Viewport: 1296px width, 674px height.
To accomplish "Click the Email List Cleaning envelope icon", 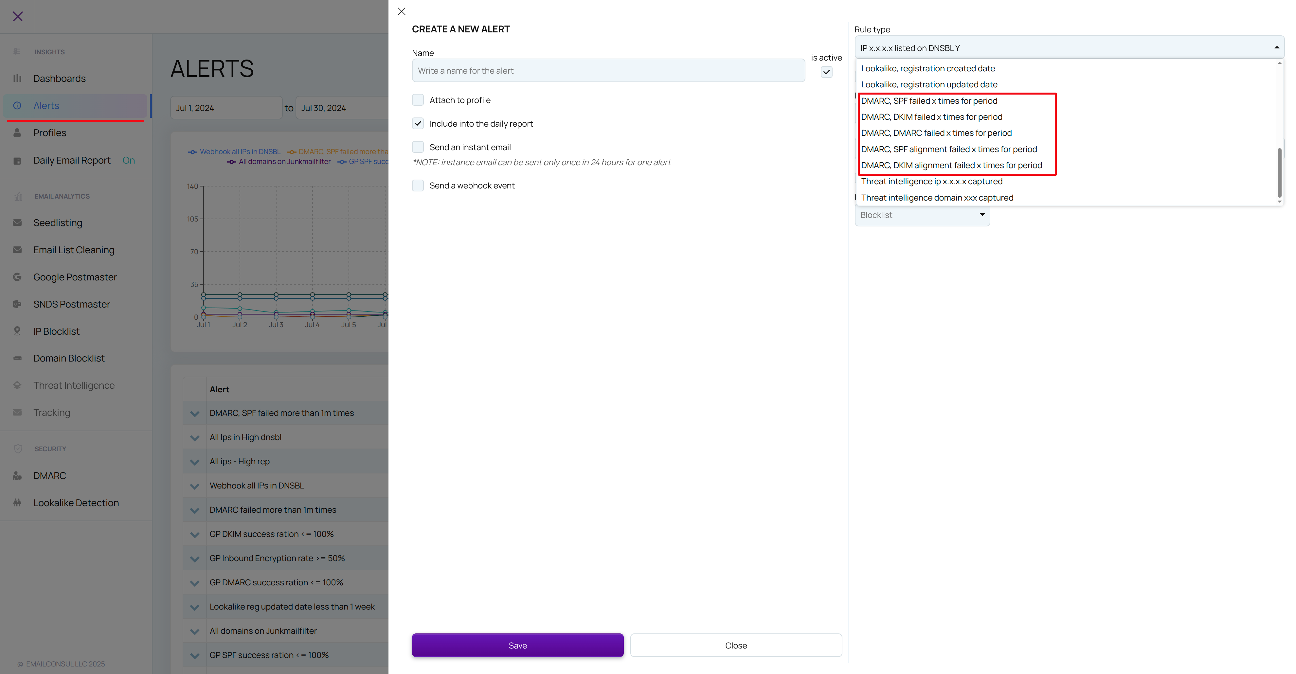I will coord(17,250).
